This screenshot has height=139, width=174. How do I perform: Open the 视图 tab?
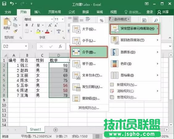tap(114, 12)
